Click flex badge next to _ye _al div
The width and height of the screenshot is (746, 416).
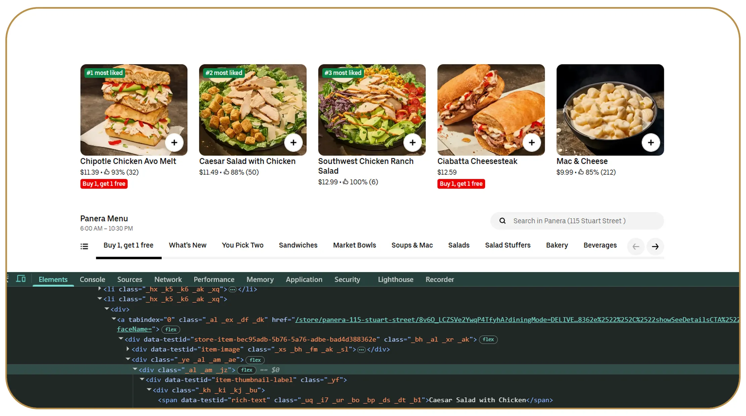point(255,360)
